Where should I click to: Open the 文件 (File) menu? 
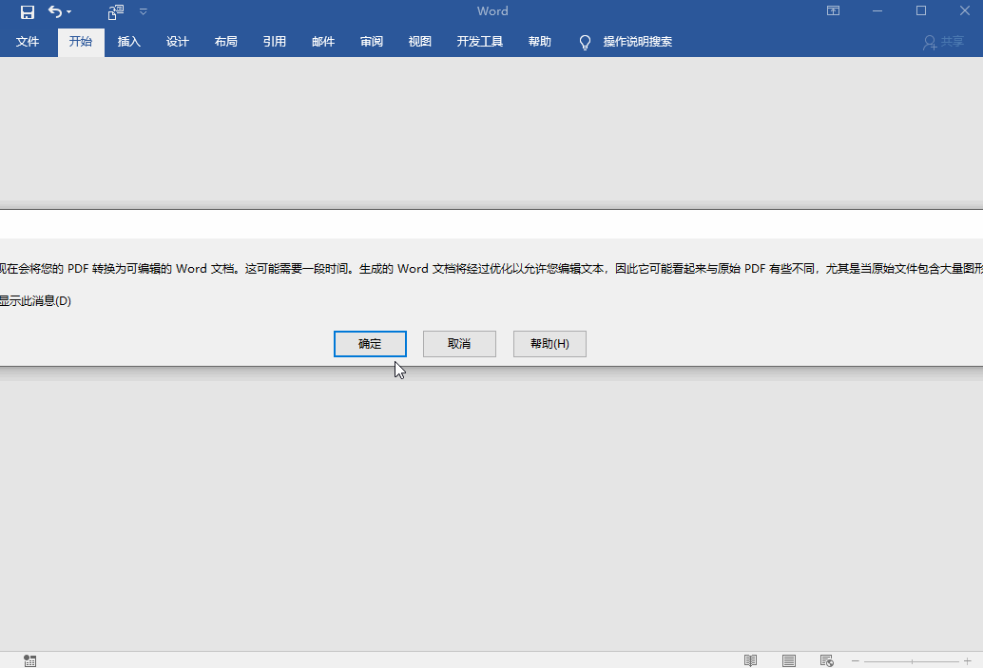[x=28, y=42]
